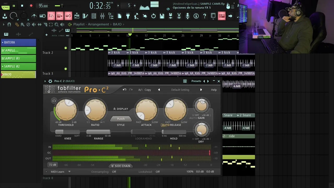Select the SAMPLE #2 pattern
The width and height of the screenshot is (334, 188).
[18, 66]
